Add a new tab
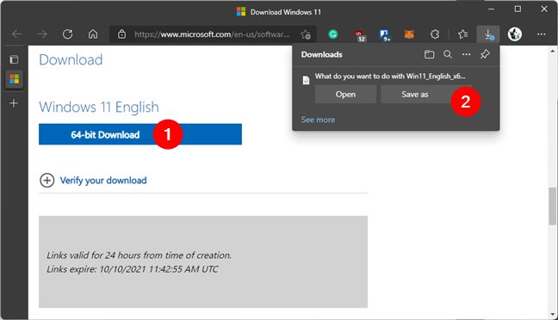 click(x=14, y=103)
